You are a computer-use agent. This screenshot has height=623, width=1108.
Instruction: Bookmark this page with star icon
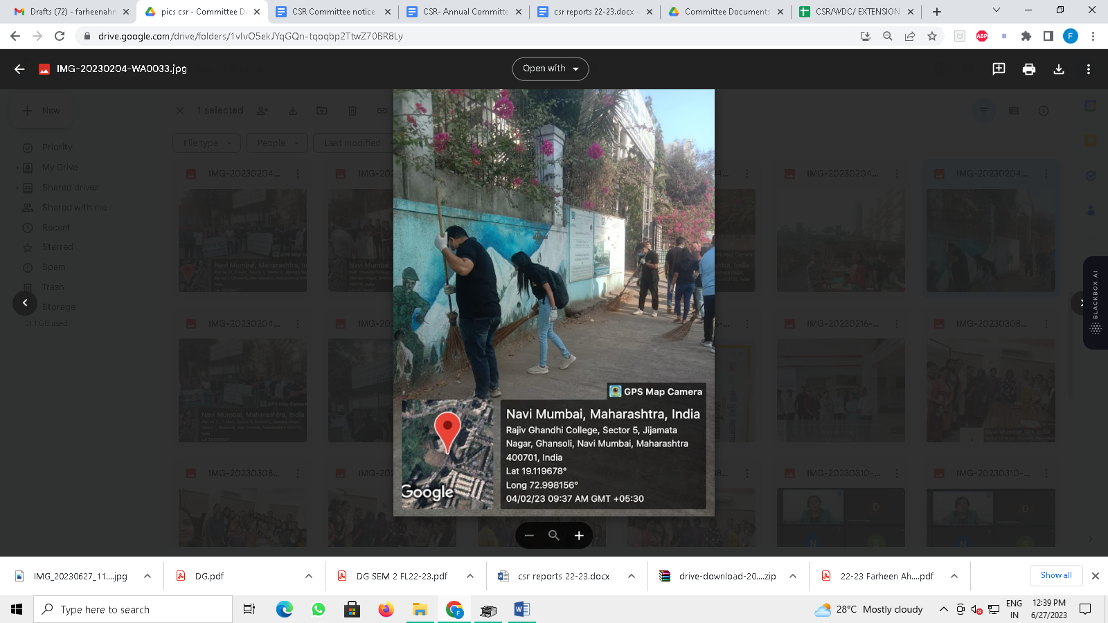coord(932,36)
